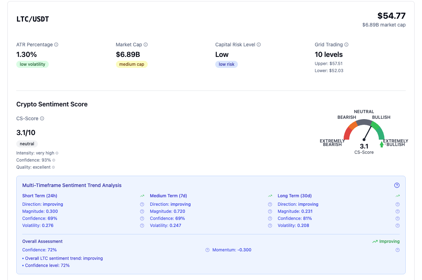Click the CS-Score gauge dial

click(364, 129)
